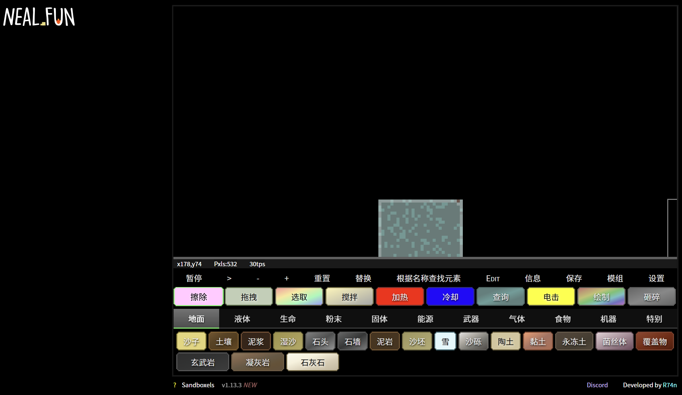Toggle Edit mode
The image size is (682, 395).
click(493, 278)
